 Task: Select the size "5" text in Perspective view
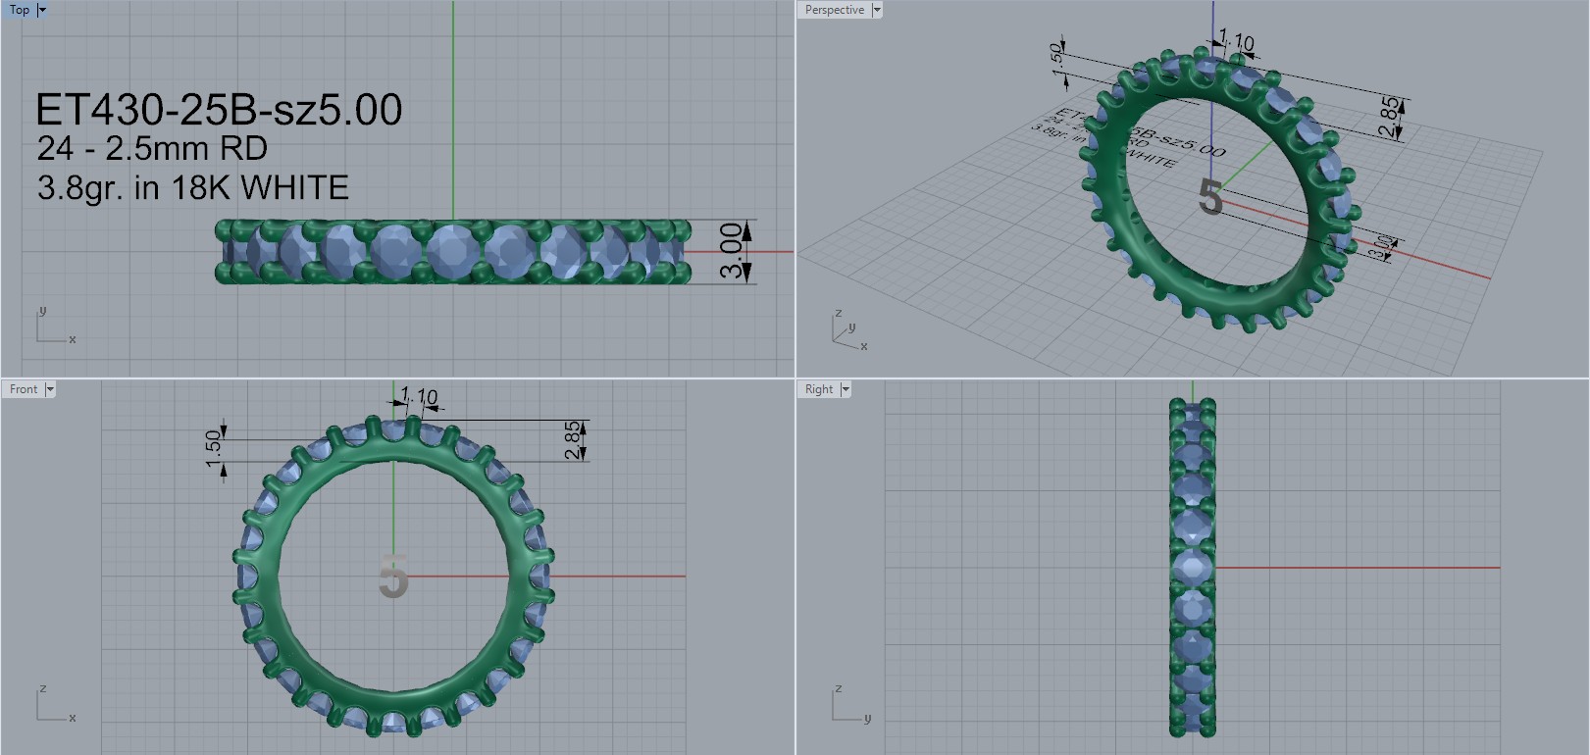point(1210,197)
